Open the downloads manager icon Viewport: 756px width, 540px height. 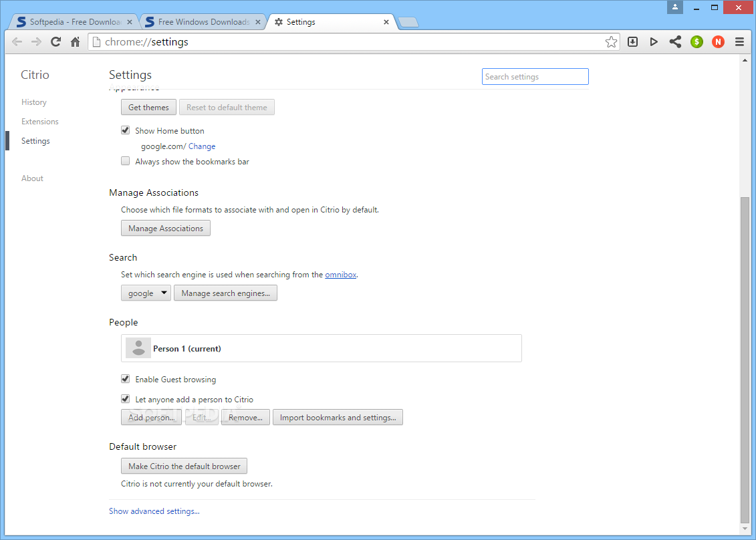(x=632, y=42)
